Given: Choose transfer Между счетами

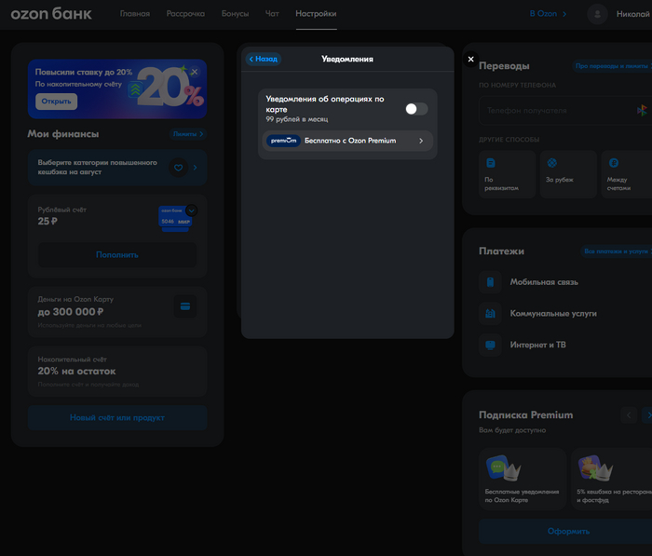Looking at the screenshot, I should 627,174.
